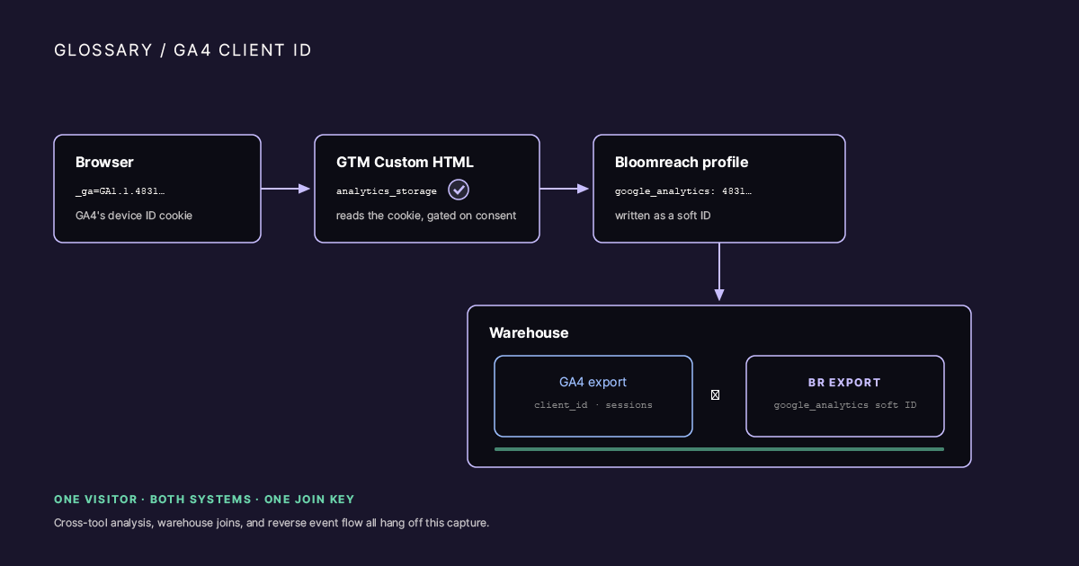
Task: Click "GA4's device ID cookie" caption
Action: point(134,216)
